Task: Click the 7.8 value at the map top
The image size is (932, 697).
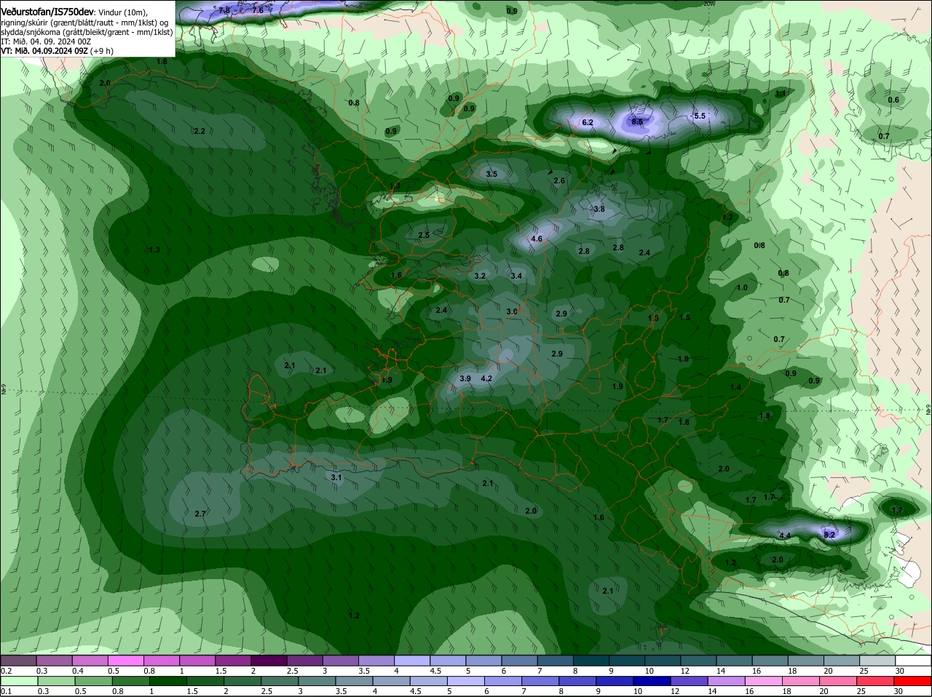Action: 224,10
